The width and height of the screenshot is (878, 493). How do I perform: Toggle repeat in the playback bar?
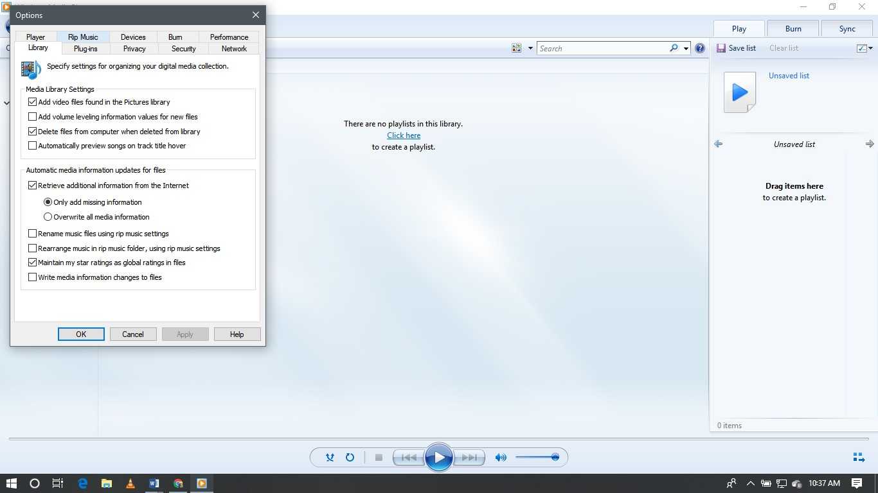coord(350,458)
